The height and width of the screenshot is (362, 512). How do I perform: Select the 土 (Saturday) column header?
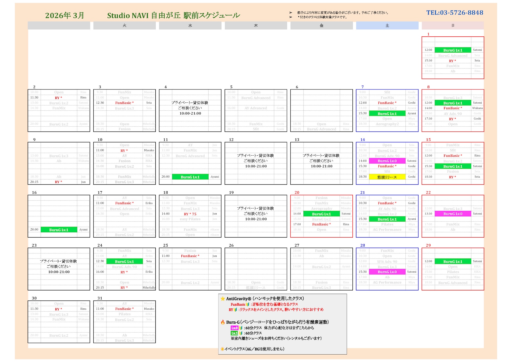(387, 26)
